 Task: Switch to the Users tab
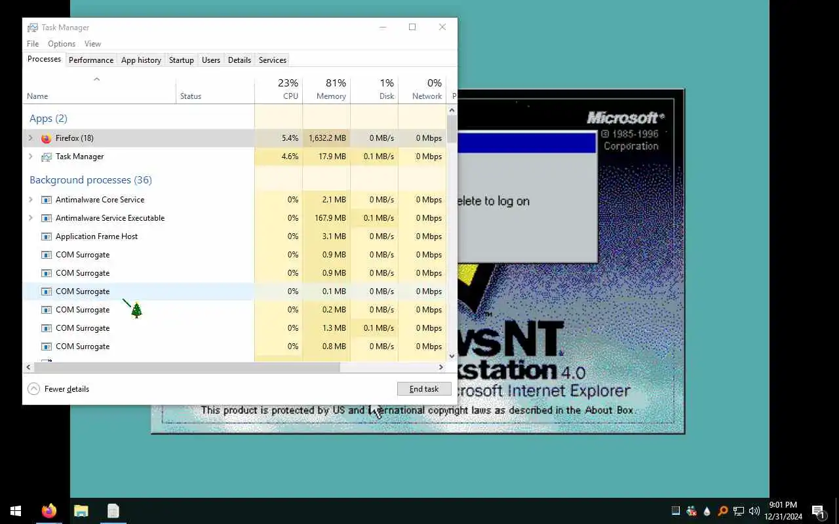click(x=211, y=60)
